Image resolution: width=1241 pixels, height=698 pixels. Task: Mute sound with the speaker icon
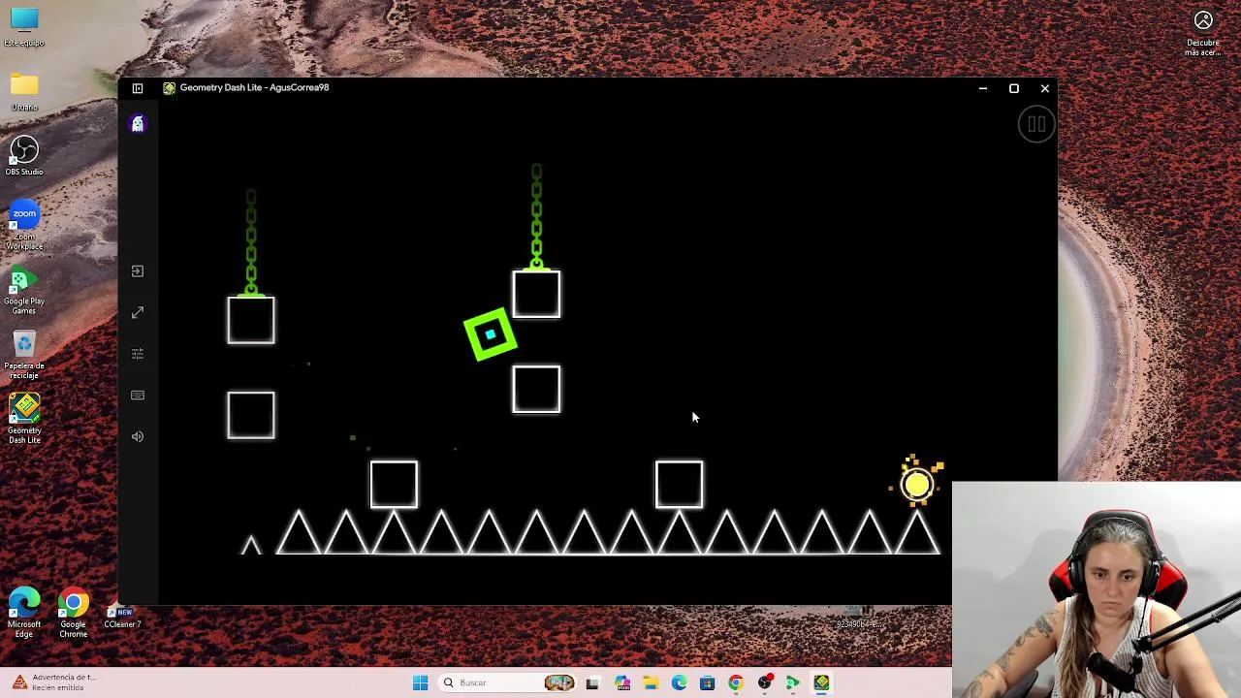tap(138, 436)
